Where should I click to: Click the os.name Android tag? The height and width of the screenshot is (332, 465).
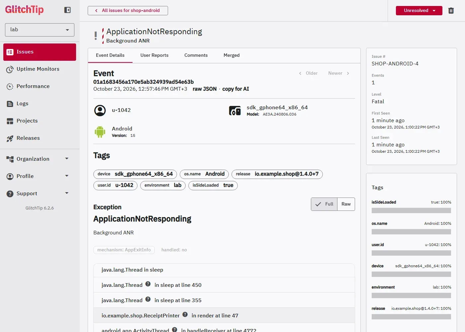pyautogui.click(x=204, y=174)
